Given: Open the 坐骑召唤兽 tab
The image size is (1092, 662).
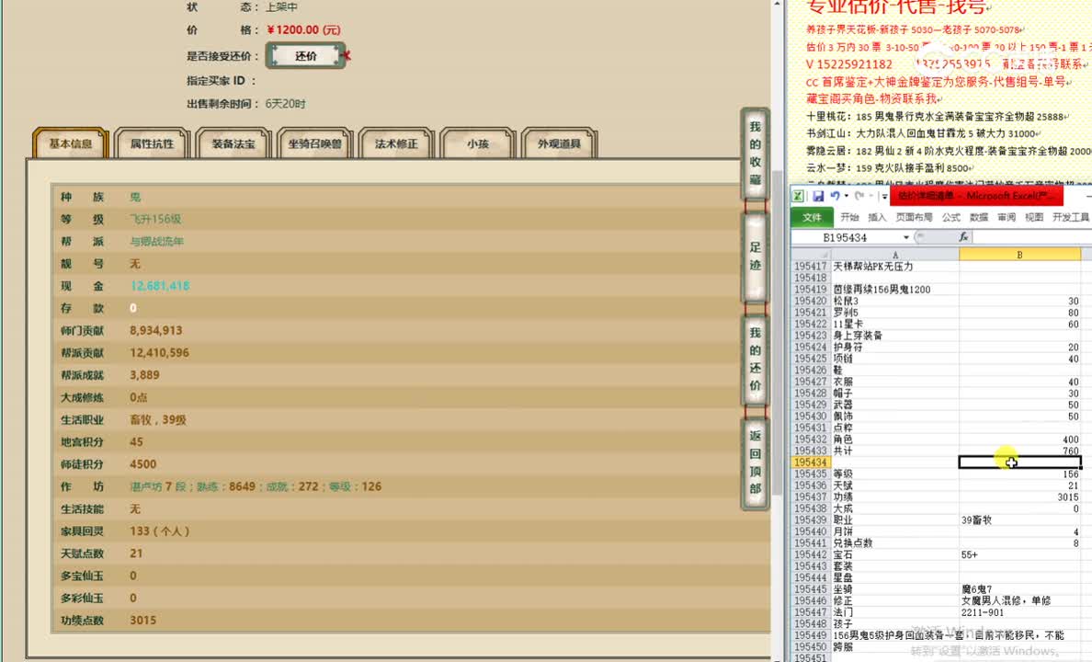Looking at the screenshot, I should pyautogui.click(x=314, y=143).
